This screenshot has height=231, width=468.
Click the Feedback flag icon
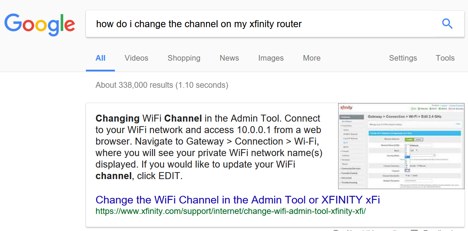[414, 230]
